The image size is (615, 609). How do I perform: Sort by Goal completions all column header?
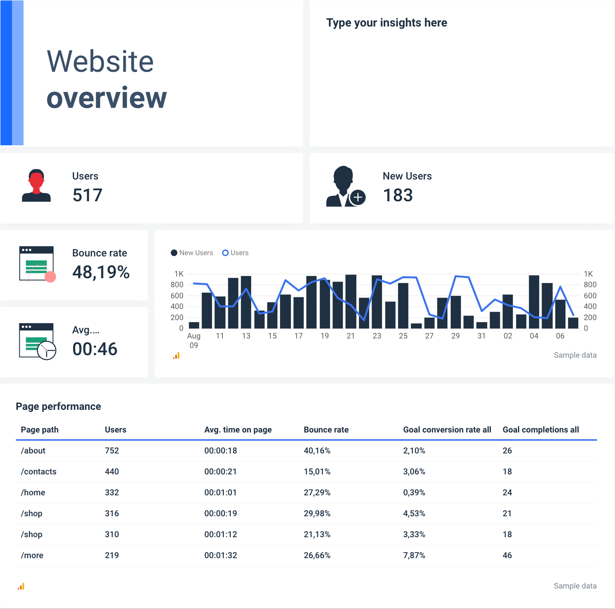click(x=541, y=430)
